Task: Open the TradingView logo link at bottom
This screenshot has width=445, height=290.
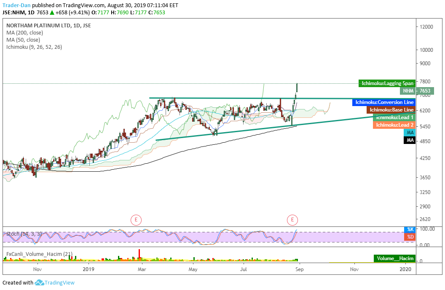Action: (54, 282)
